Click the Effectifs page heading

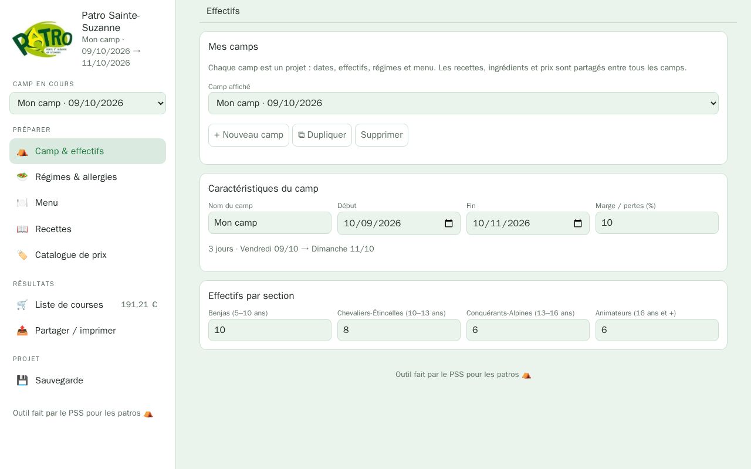(223, 11)
